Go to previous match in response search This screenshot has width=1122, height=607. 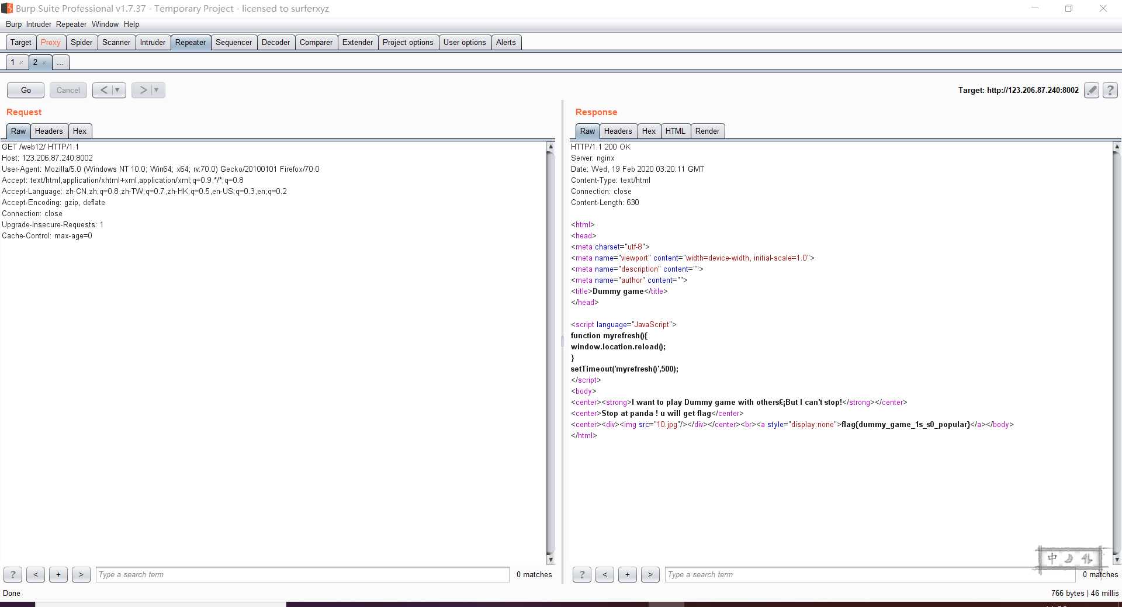(x=605, y=574)
